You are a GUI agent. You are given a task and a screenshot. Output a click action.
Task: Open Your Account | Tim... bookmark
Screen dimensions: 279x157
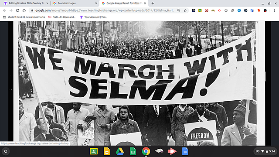click(x=93, y=17)
